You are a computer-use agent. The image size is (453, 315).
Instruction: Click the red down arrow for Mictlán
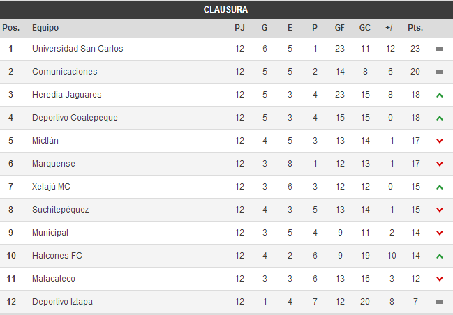[440, 141]
